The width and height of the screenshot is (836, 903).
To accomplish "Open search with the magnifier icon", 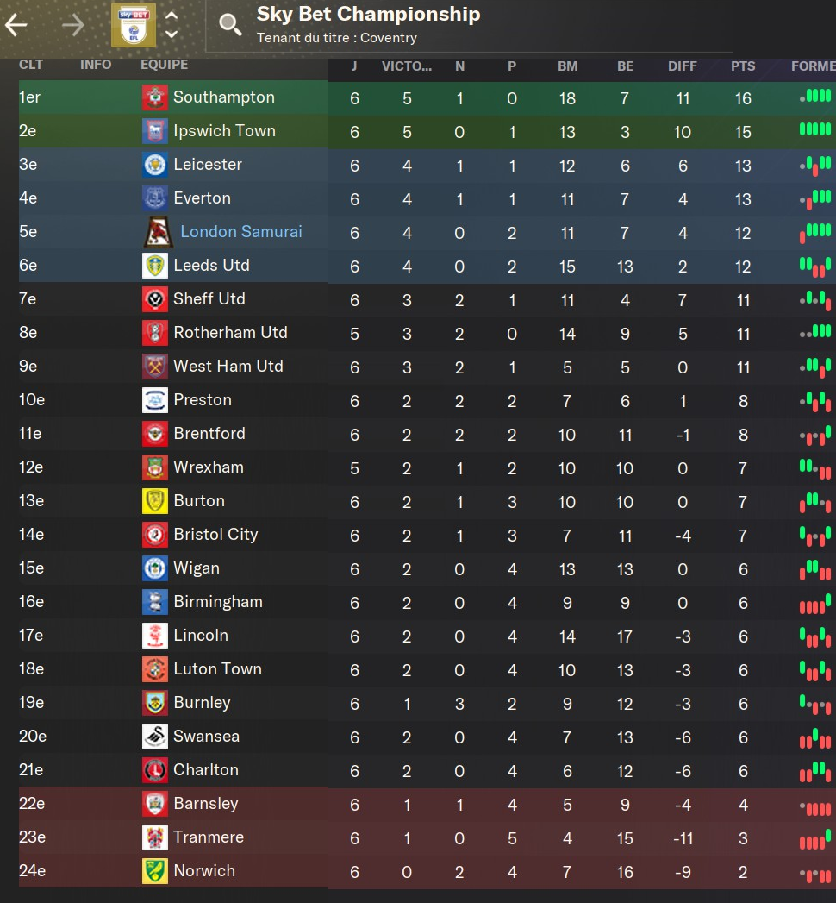I will [x=230, y=25].
